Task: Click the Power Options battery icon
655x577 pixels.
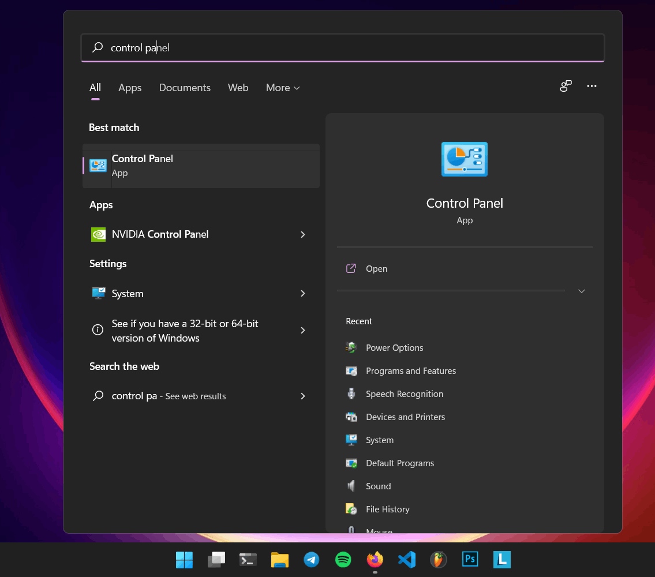Action: click(351, 347)
